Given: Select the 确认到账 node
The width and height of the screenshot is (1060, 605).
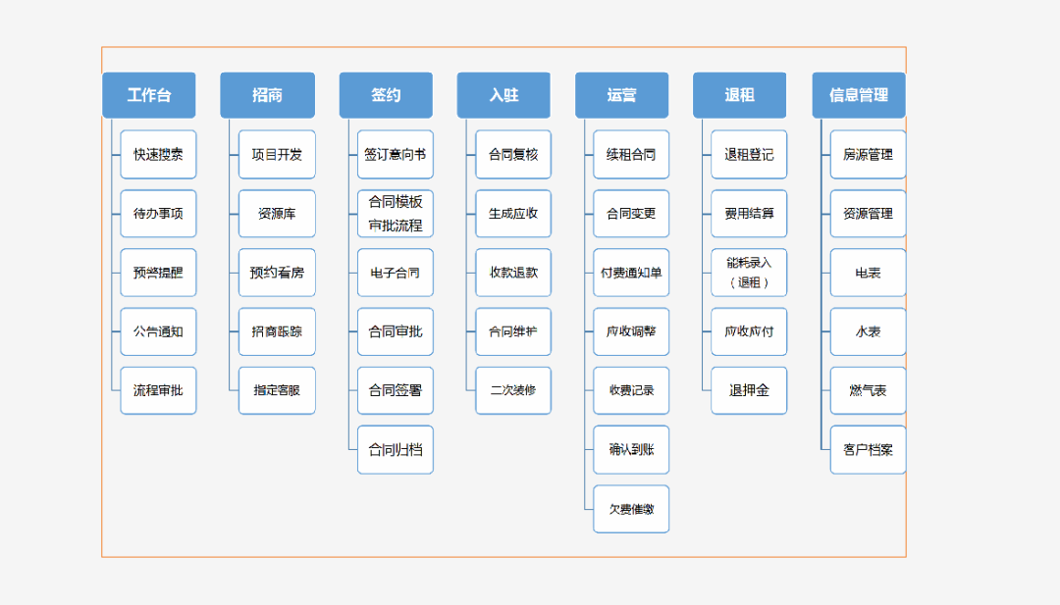Looking at the screenshot, I should [631, 450].
